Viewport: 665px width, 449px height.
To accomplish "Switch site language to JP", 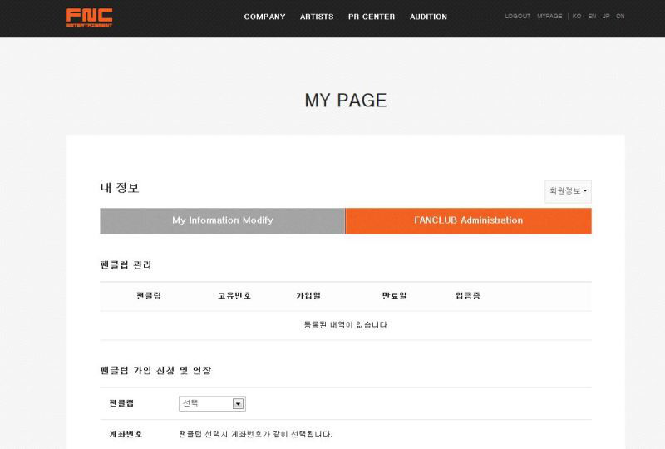I will click(x=606, y=17).
